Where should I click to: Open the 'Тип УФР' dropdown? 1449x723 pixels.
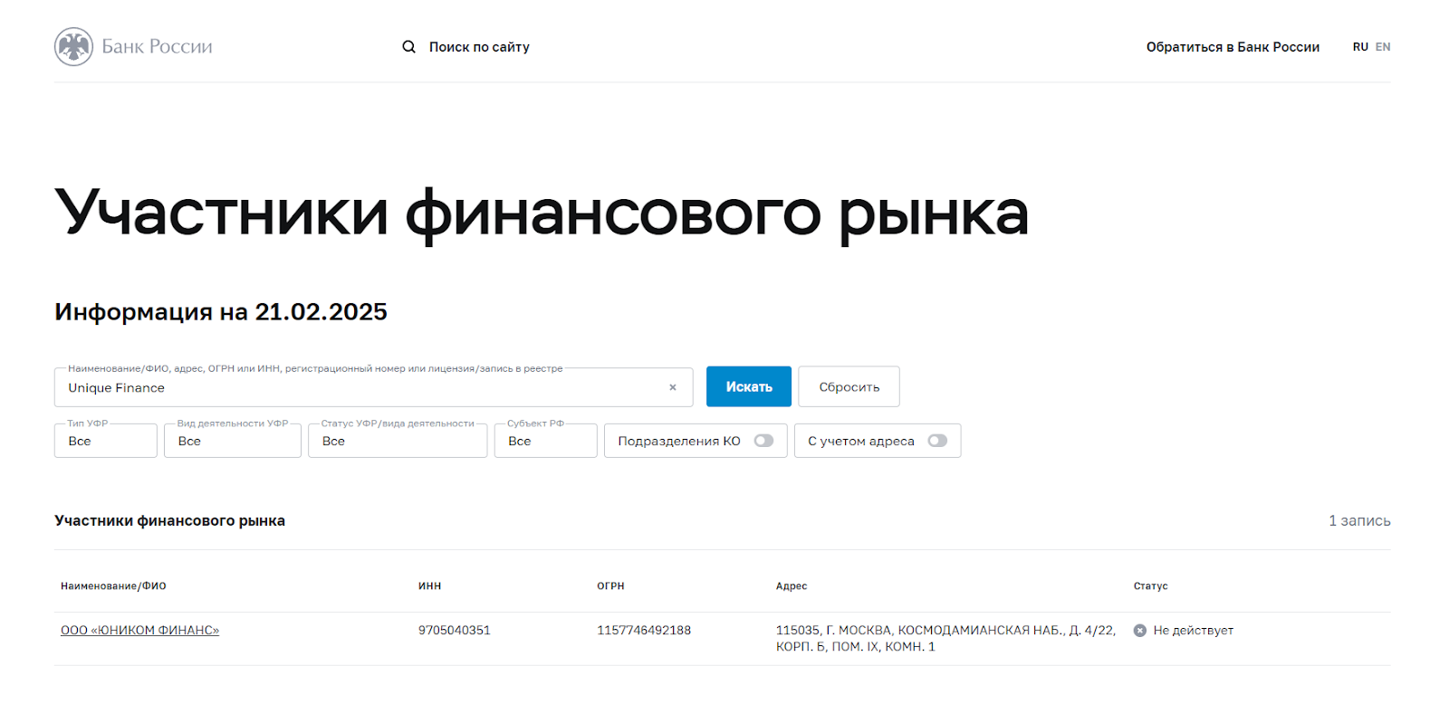[106, 441]
